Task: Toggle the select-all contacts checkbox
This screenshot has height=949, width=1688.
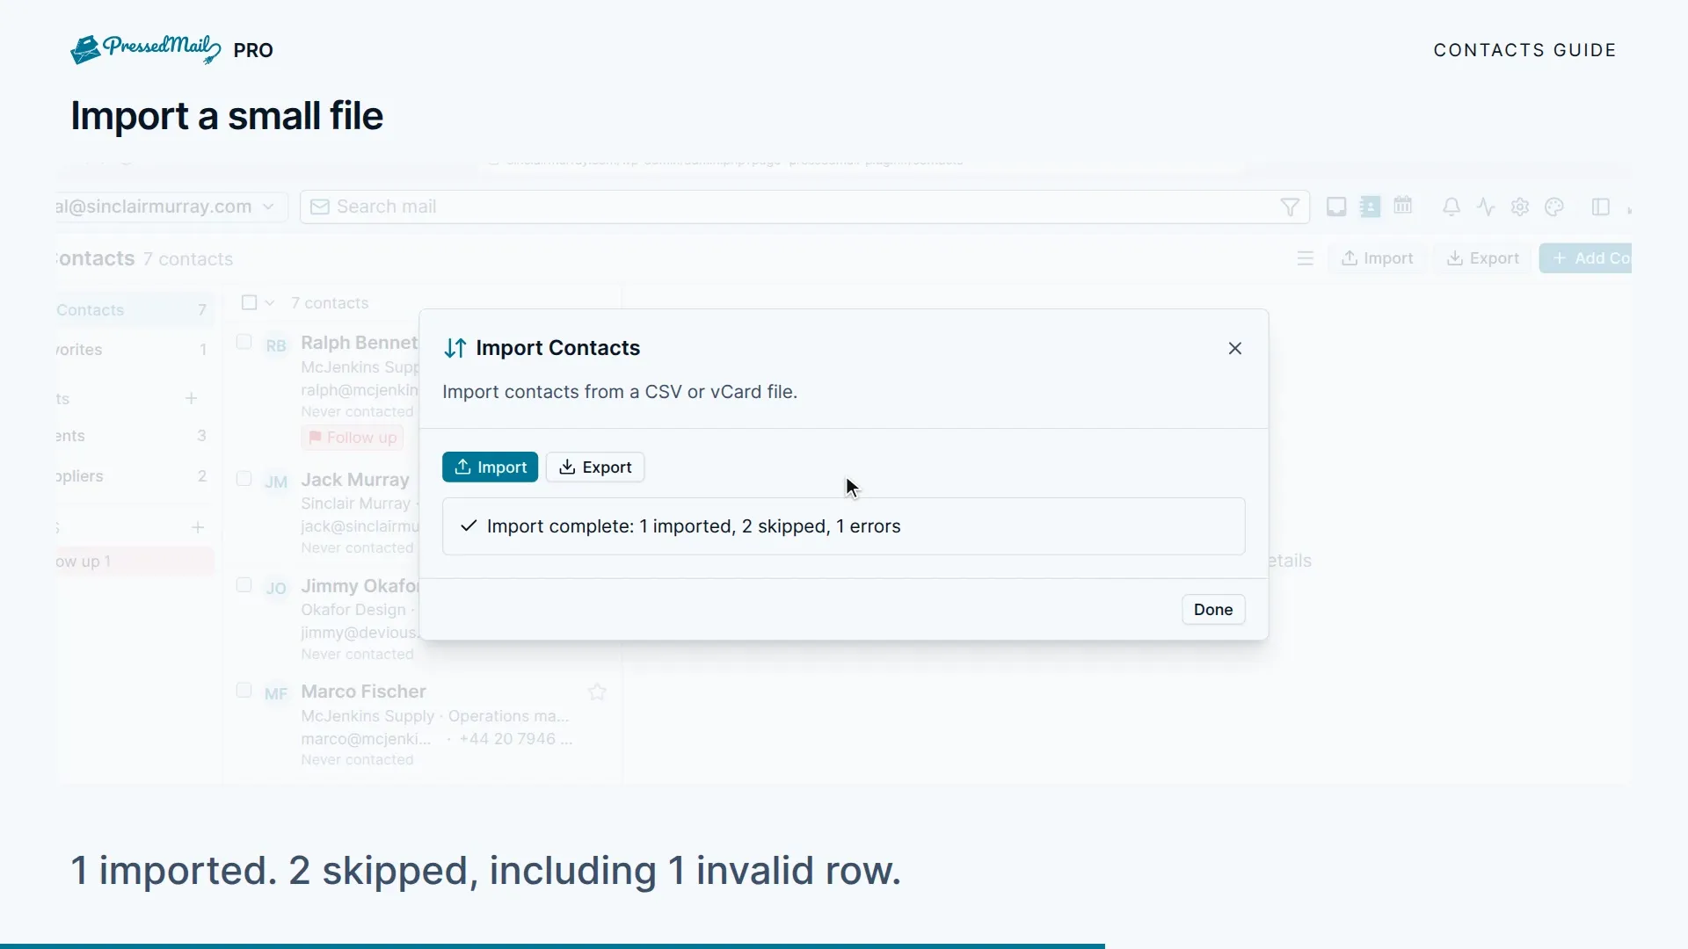Action: [x=250, y=303]
